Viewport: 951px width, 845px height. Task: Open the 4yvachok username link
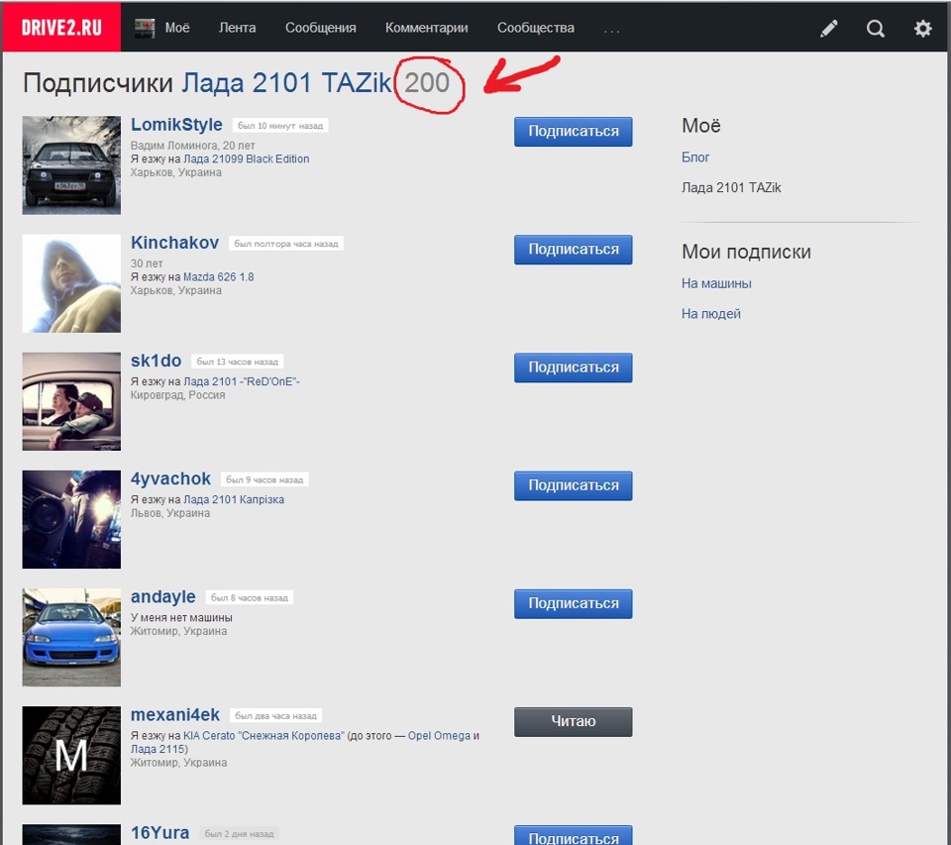pos(170,478)
